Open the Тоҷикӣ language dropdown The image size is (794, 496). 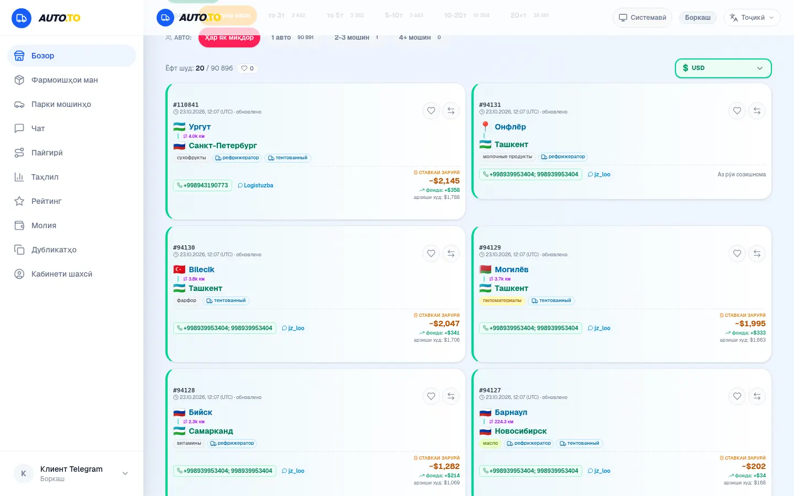coord(752,18)
